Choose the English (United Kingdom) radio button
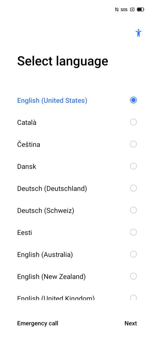154x342 pixels. (x=133, y=298)
